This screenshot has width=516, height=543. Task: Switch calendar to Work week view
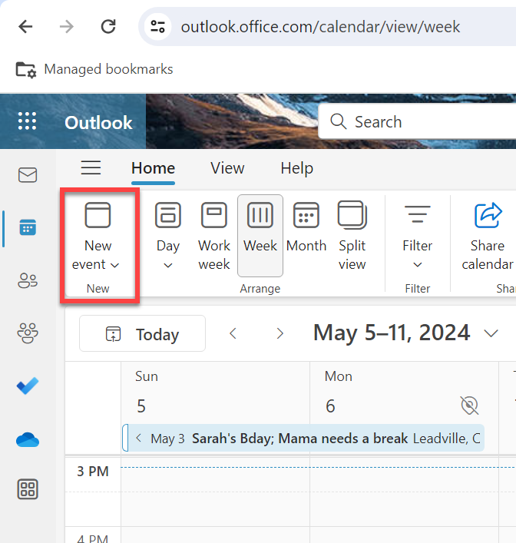click(214, 236)
